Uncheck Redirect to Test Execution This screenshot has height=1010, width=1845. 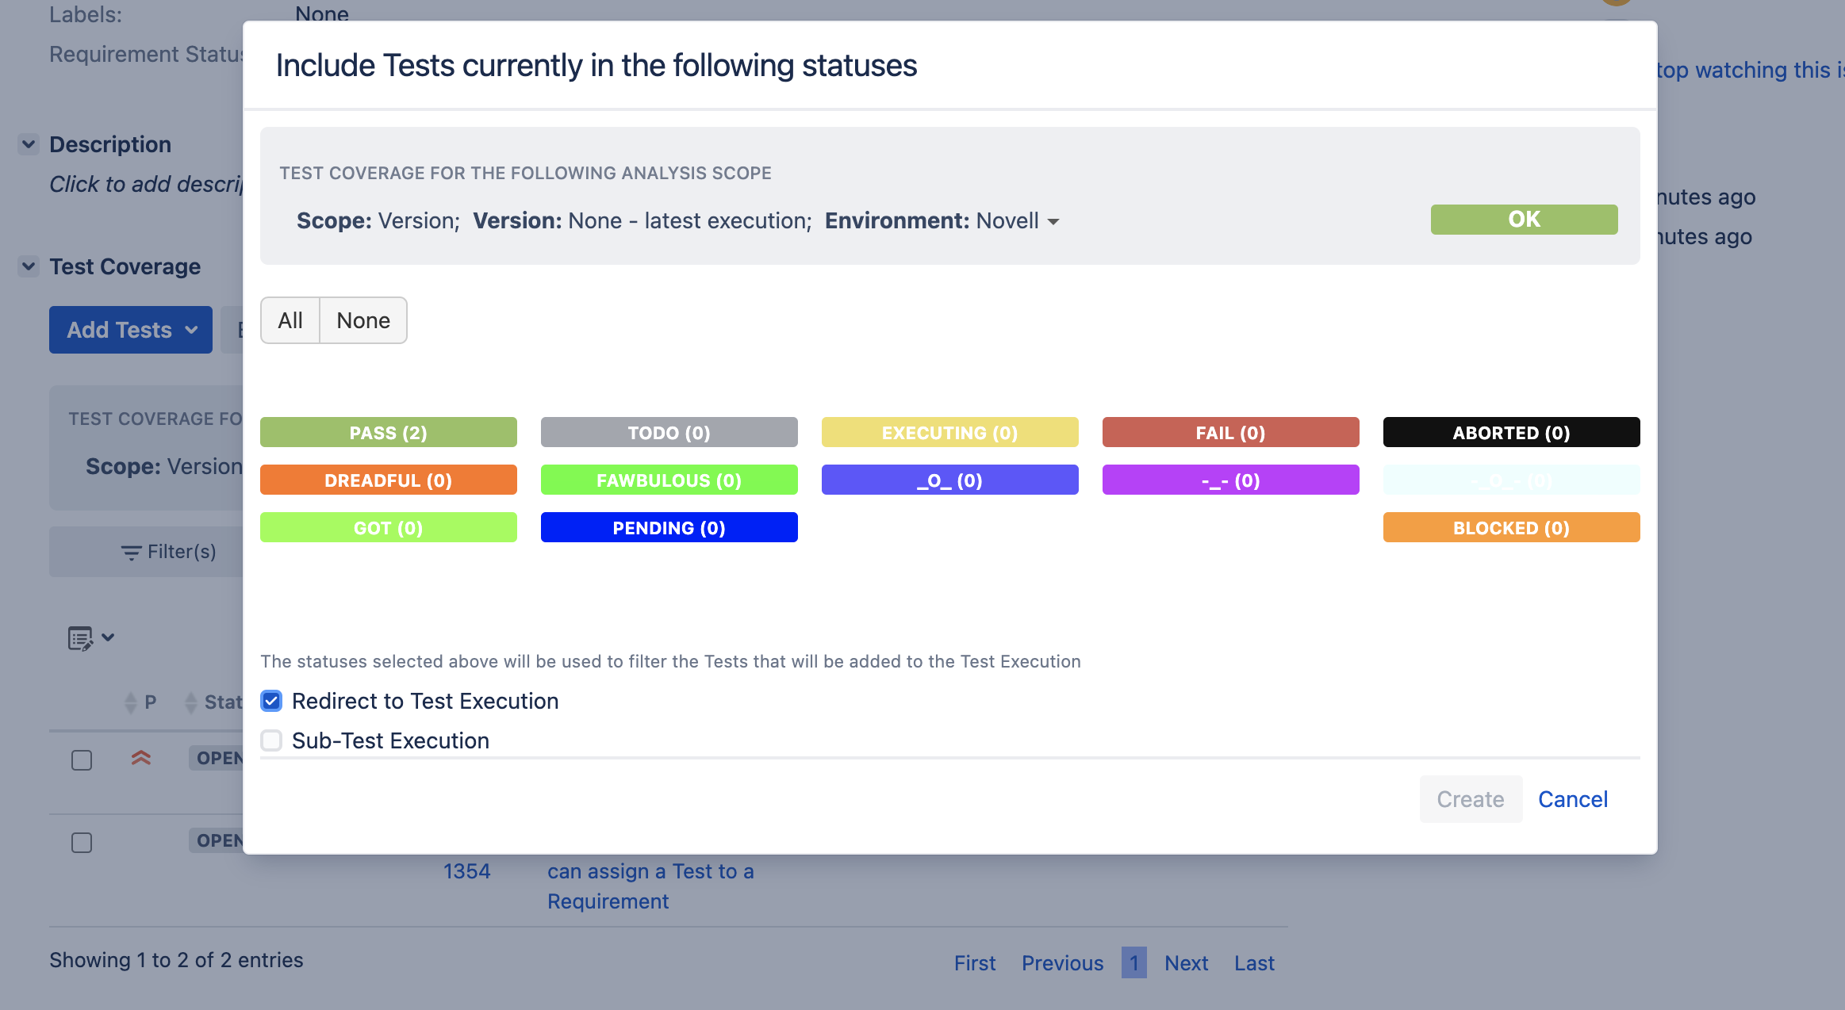271,701
